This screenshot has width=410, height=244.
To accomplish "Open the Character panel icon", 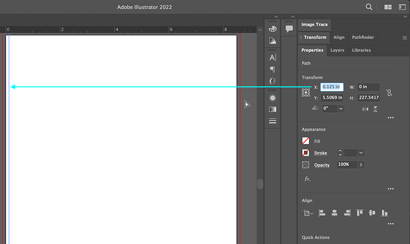I will [272, 58].
